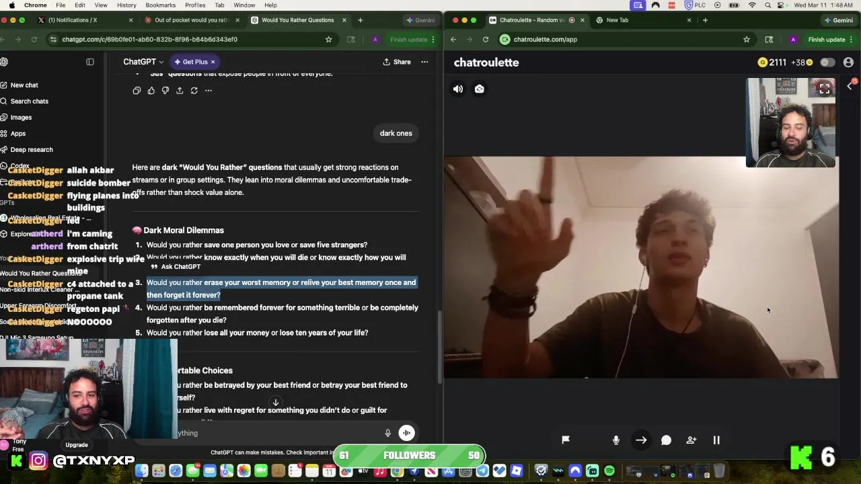Switch to Out of pocket would you rather tab
The height and width of the screenshot is (484, 861).
coord(192,20)
